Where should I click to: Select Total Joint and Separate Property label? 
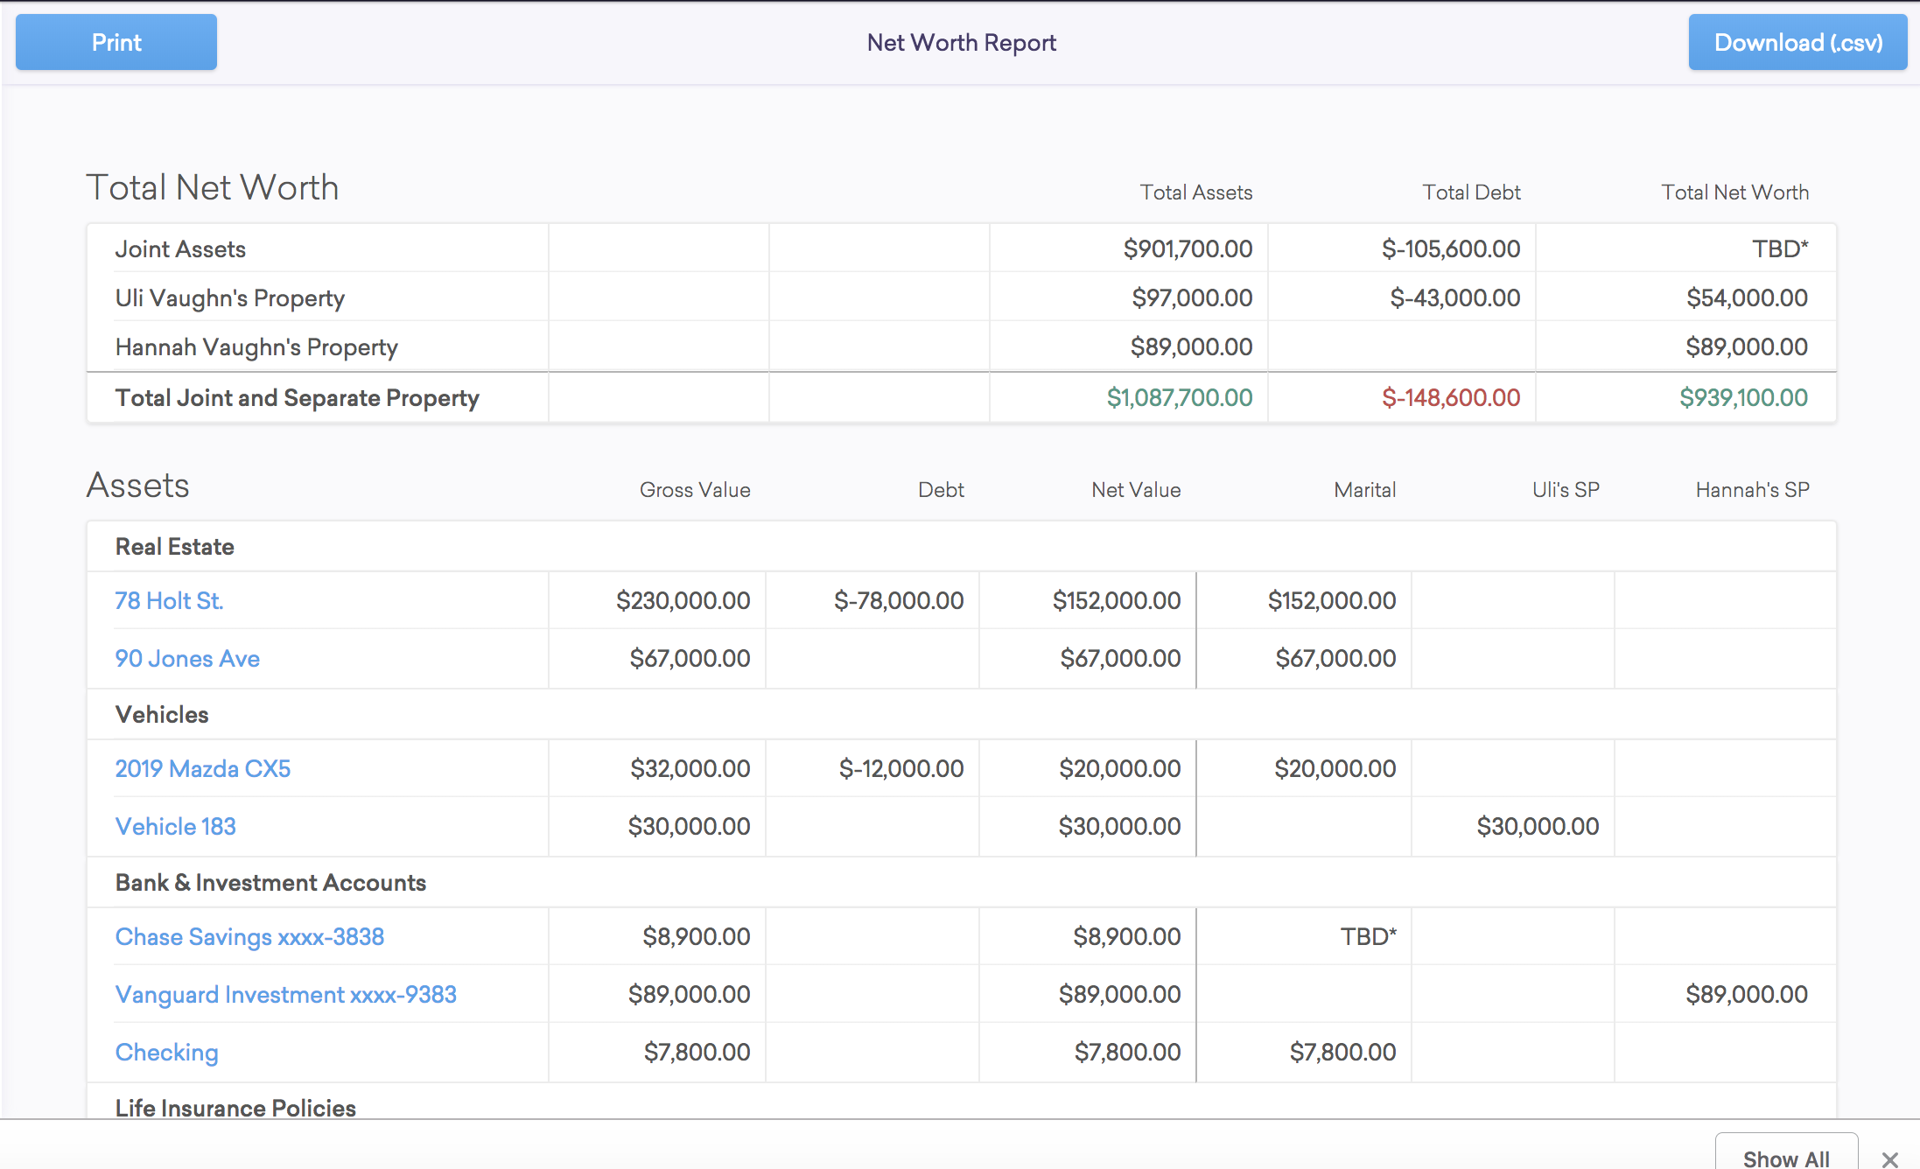[x=298, y=397]
